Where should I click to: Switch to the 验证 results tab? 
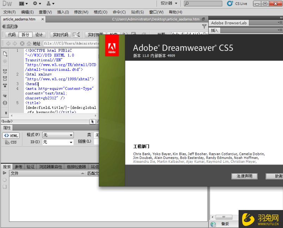pyautogui.click(x=30, y=167)
